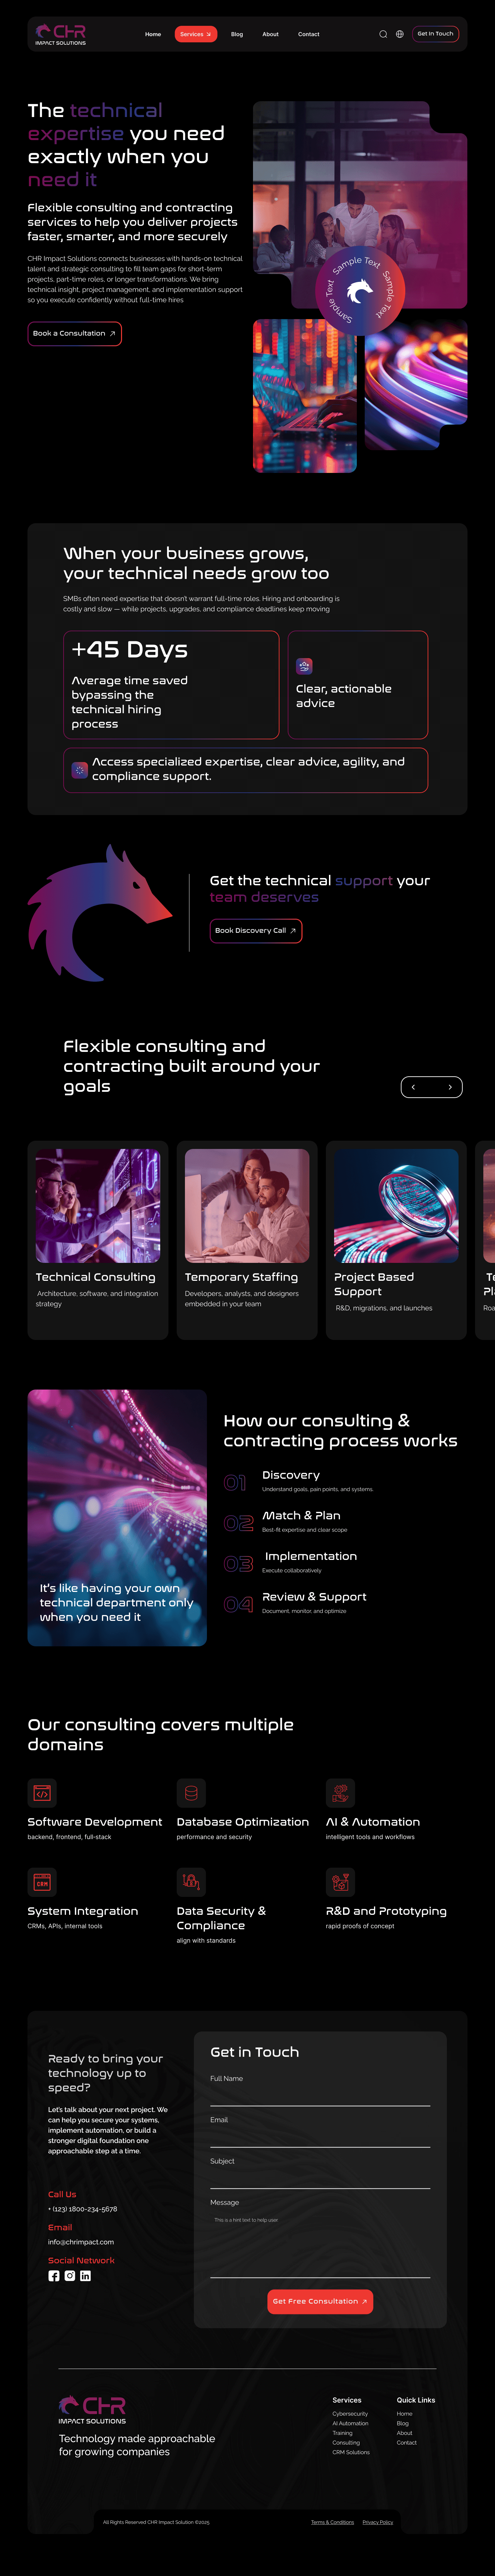The height and width of the screenshot is (2576, 495).
Task: Open the Technical Consulting card image
Action: click(x=98, y=1206)
